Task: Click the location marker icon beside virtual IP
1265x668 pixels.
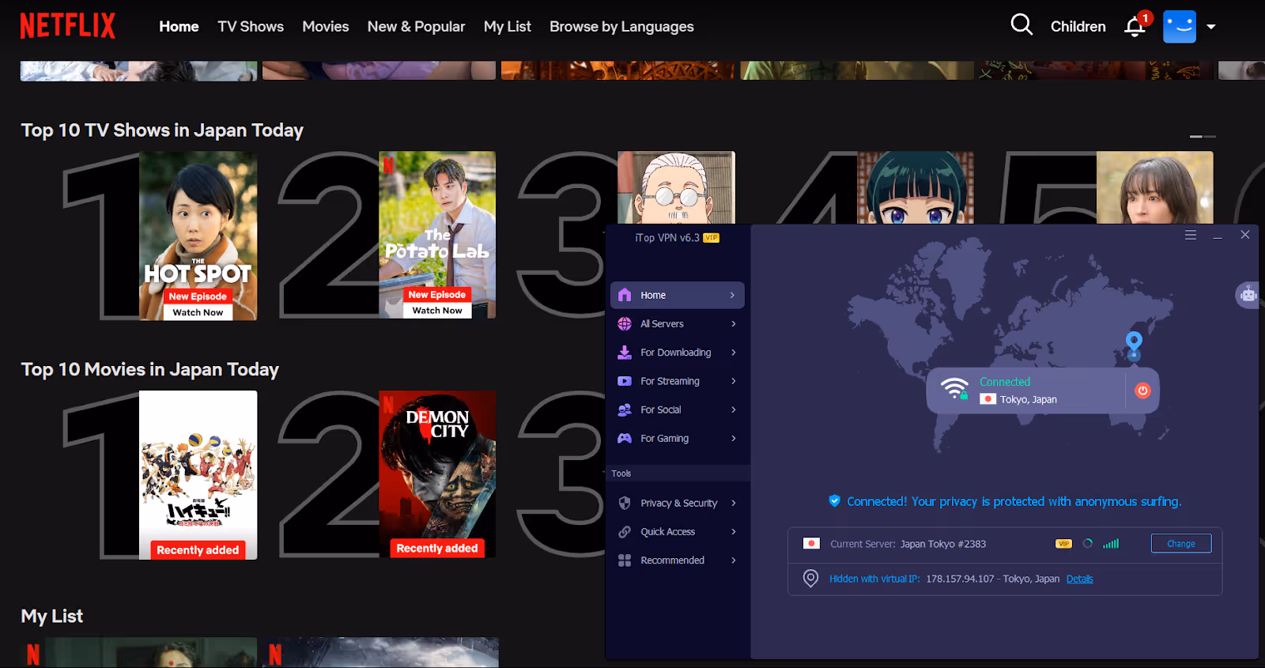Action: 810,579
